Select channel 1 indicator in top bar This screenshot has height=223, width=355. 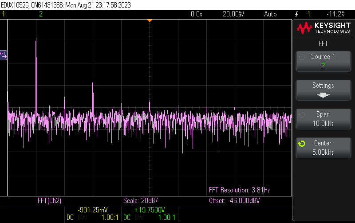pos(4,14)
